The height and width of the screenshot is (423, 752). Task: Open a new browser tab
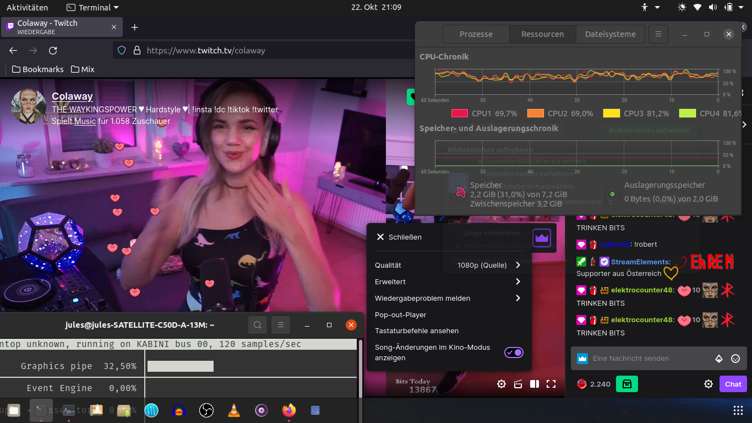coord(134,27)
